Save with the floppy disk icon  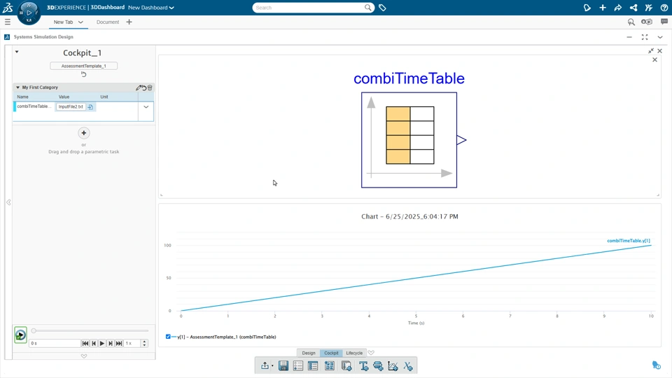pos(283,365)
